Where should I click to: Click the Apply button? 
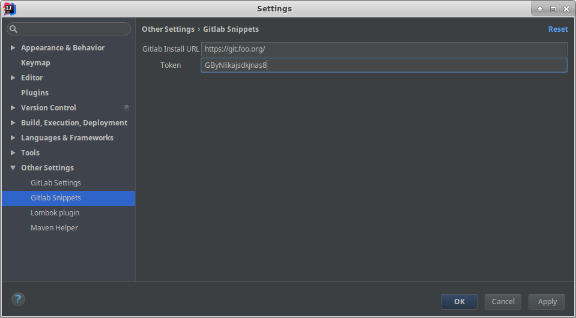[547, 301]
